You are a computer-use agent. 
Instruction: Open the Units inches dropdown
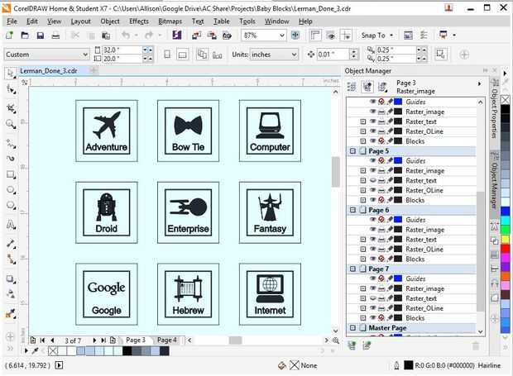coord(294,55)
